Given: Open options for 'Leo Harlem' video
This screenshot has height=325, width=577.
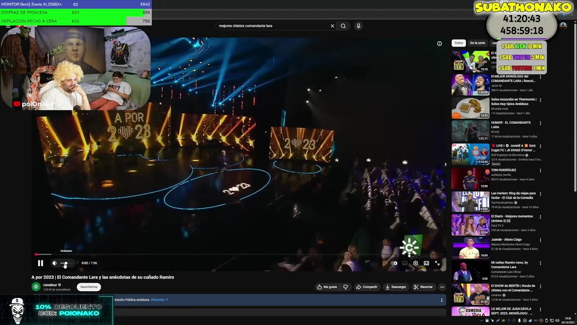Looking at the screenshot, I should coord(540,194).
